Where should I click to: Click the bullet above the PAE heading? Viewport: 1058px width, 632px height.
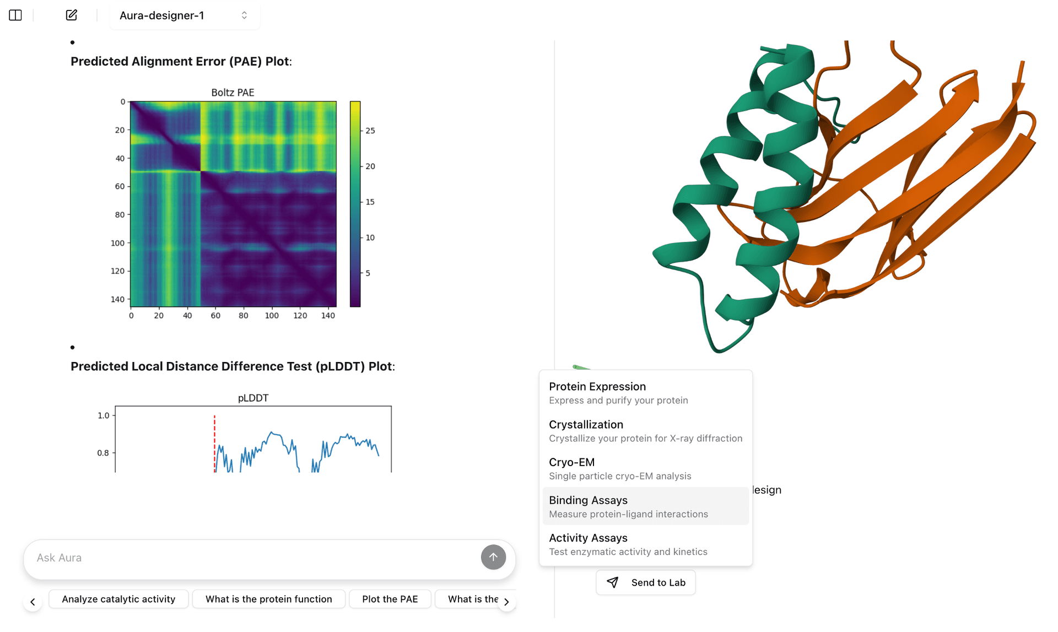coord(72,42)
